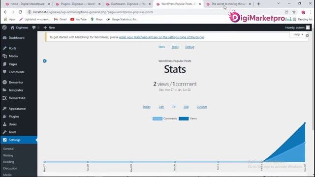Toggle Views series in chart legend

[x=188, y=118]
